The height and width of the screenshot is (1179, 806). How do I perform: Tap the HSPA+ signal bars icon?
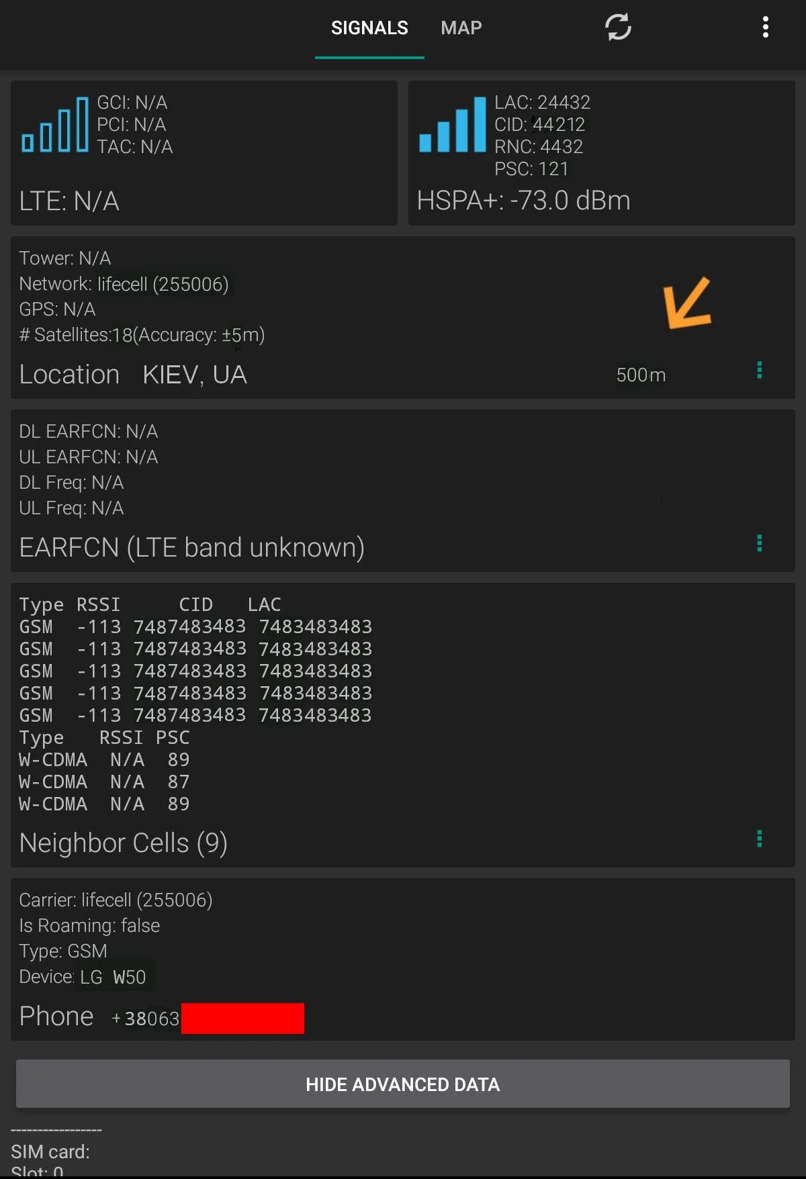[452, 125]
